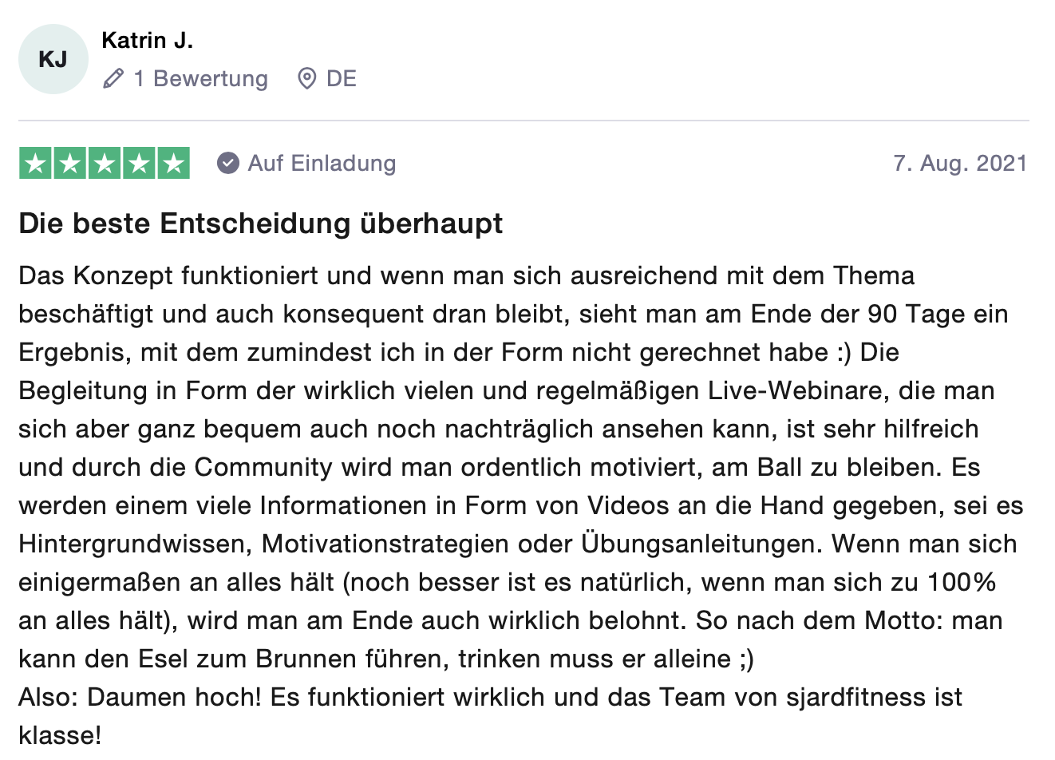Click the '1 Bewertung' text
1055x760 pixels.
201,78
